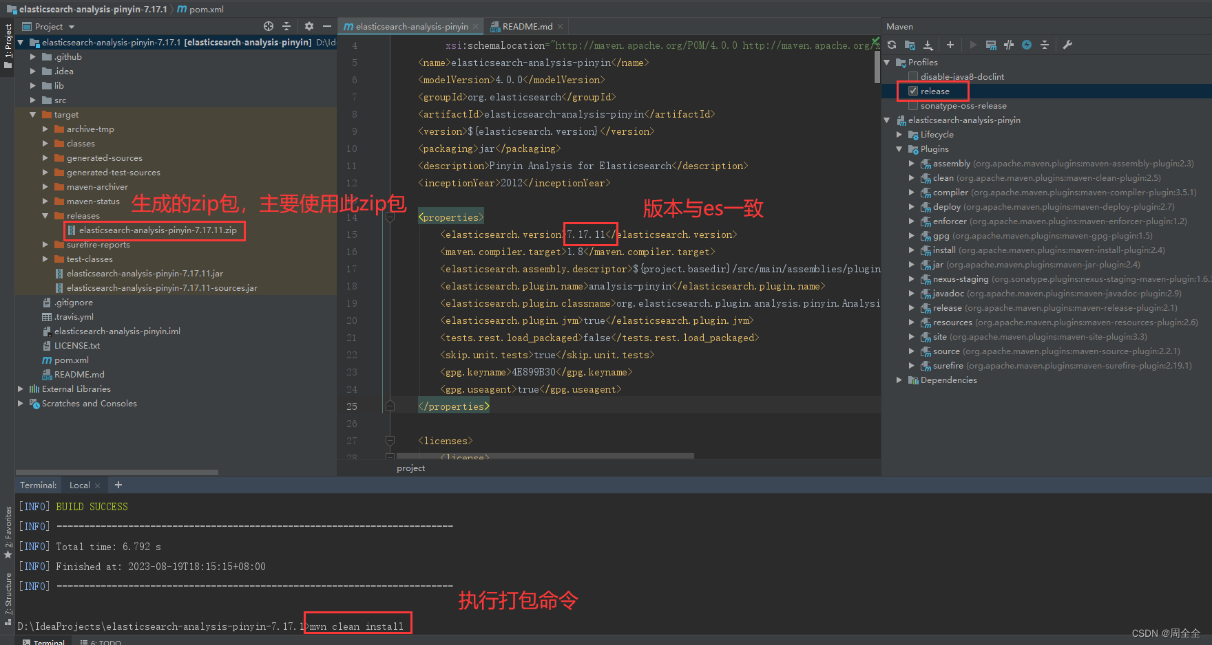This screenshot has height=645, width=1212.
Task: Uncheck the release profile checkbox
Action: tap(913, 91)
